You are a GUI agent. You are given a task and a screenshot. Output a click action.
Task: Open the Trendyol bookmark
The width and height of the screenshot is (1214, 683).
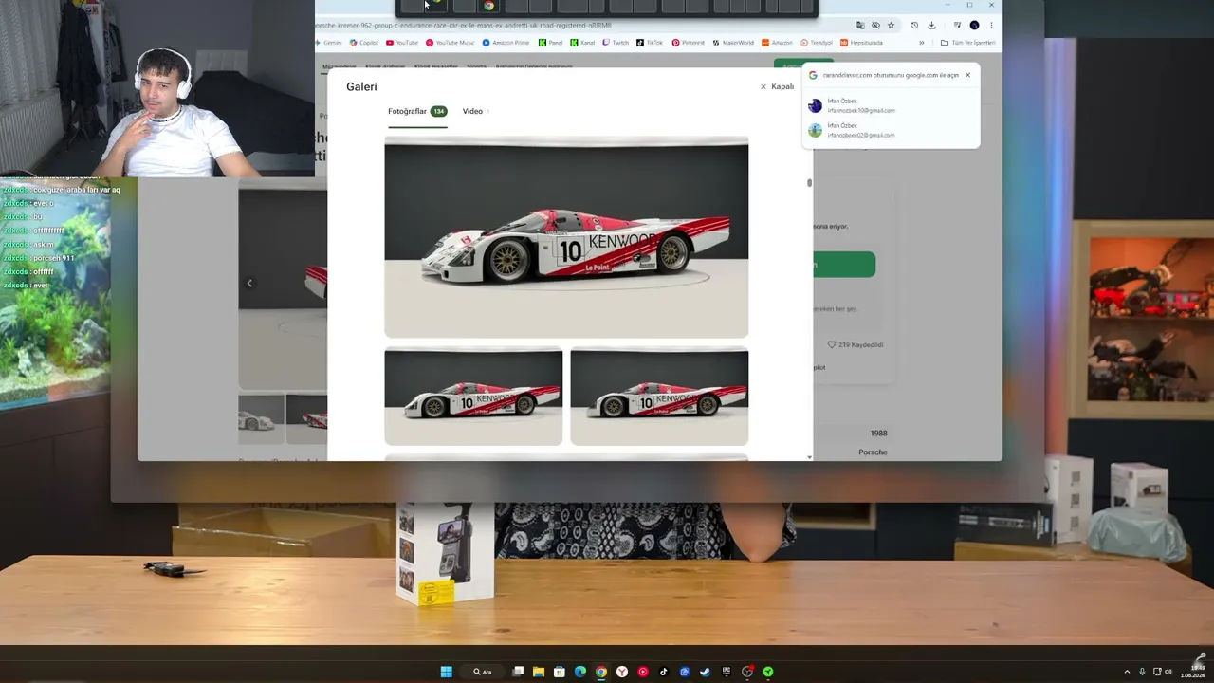click(x=817, y=43)
